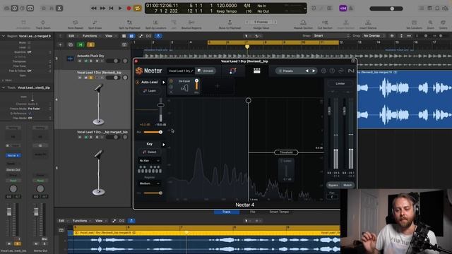Click the Fast Forward transport button

(x=102, y=8)
